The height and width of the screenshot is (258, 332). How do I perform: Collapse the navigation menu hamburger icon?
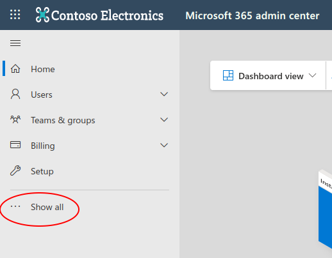pyautogui.click(x=15, y=43)
